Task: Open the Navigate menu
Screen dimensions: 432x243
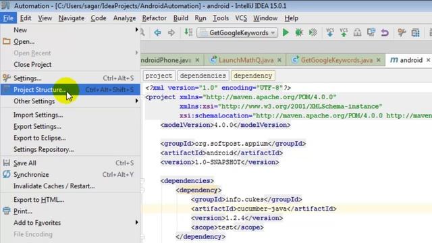Action: click(x=72, y=18)
